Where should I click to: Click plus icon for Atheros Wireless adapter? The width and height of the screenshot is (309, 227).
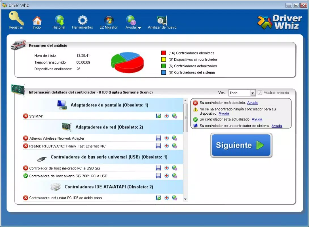pyautogui.click(x=166, y=138)
